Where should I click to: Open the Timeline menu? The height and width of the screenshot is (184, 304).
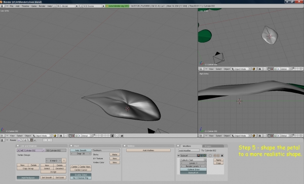(x=25, y=6)
